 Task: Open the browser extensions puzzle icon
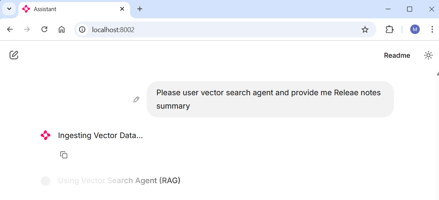tap(389, 29)
